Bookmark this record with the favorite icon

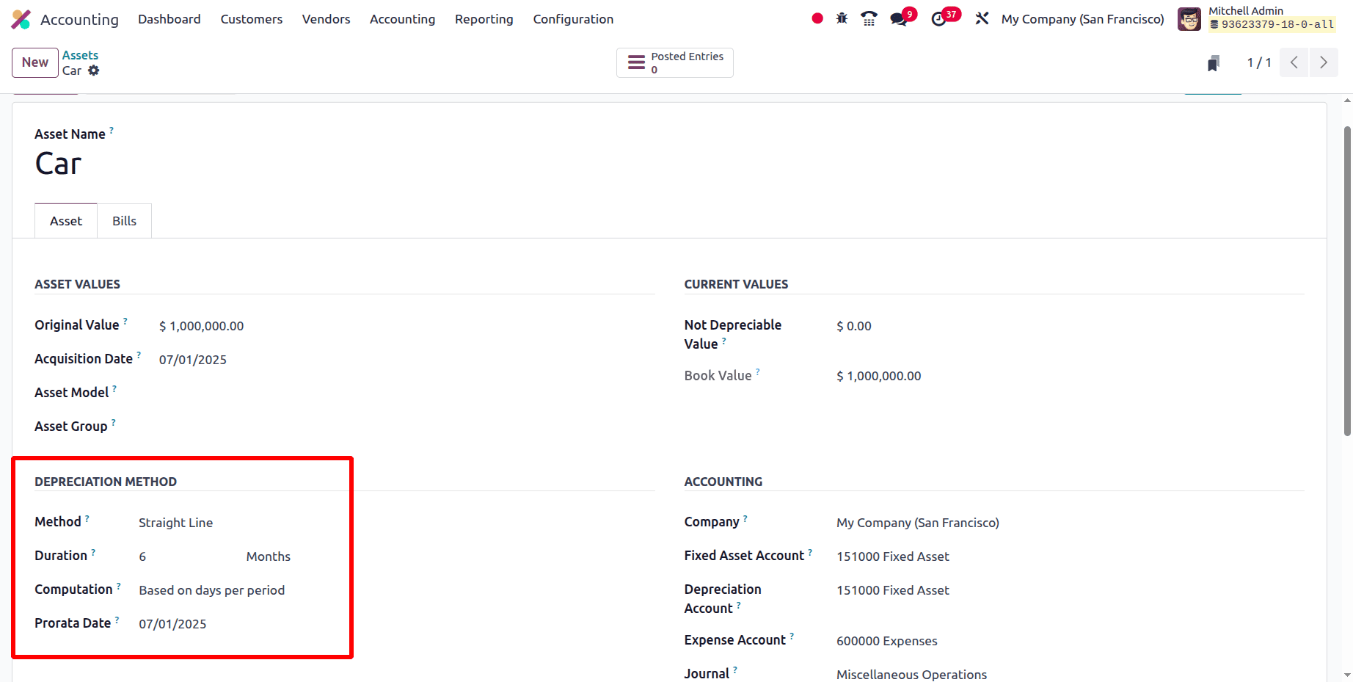click(x=1213, y=62)
